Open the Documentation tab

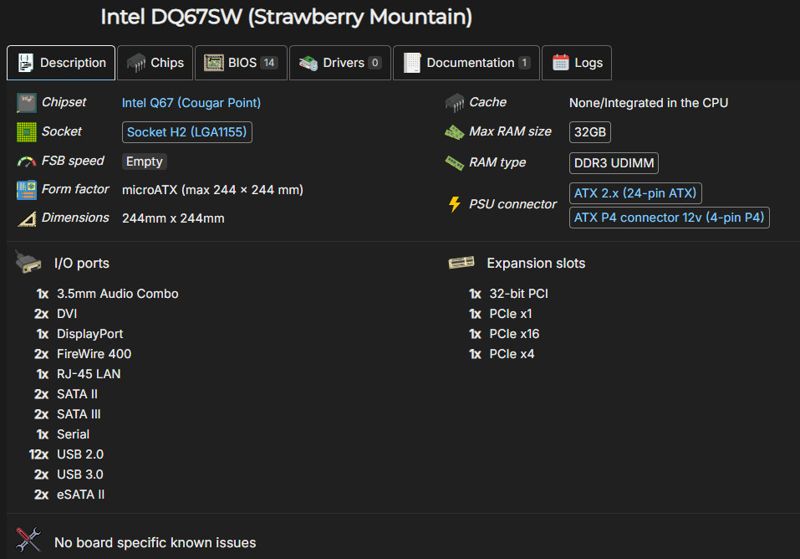click(x=466, y=63)
